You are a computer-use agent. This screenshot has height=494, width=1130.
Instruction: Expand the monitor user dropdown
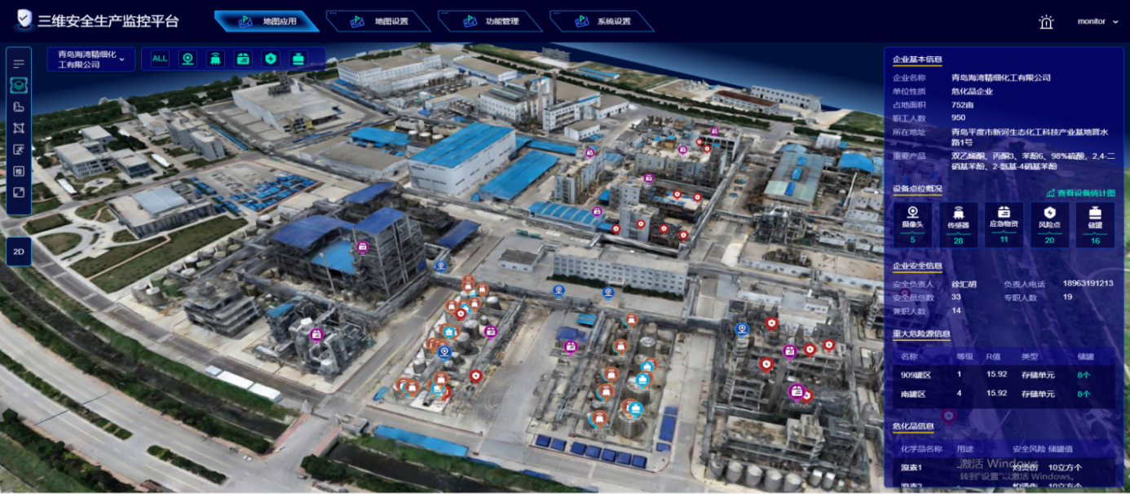point(1097,22)
